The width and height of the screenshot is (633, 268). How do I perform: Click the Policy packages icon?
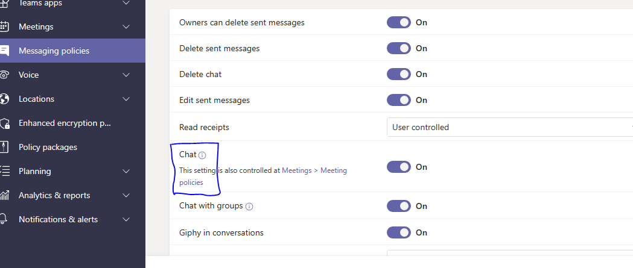pyautogui.click(x=4, y=147)
